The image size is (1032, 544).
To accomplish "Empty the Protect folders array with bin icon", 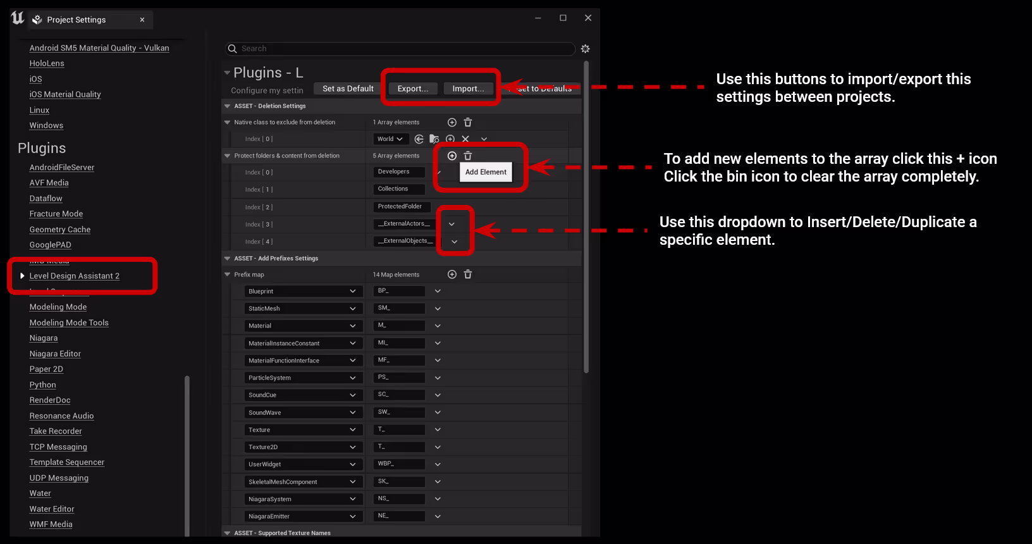I will pos(468,156).
